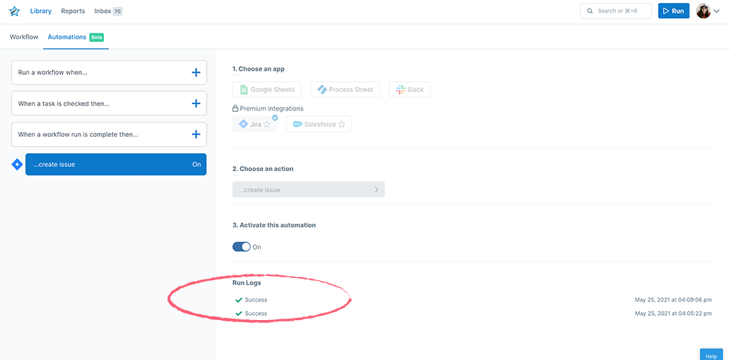Star the Jira integration
Viewport: 730px width, 360px height.
[x=267, y=124]
